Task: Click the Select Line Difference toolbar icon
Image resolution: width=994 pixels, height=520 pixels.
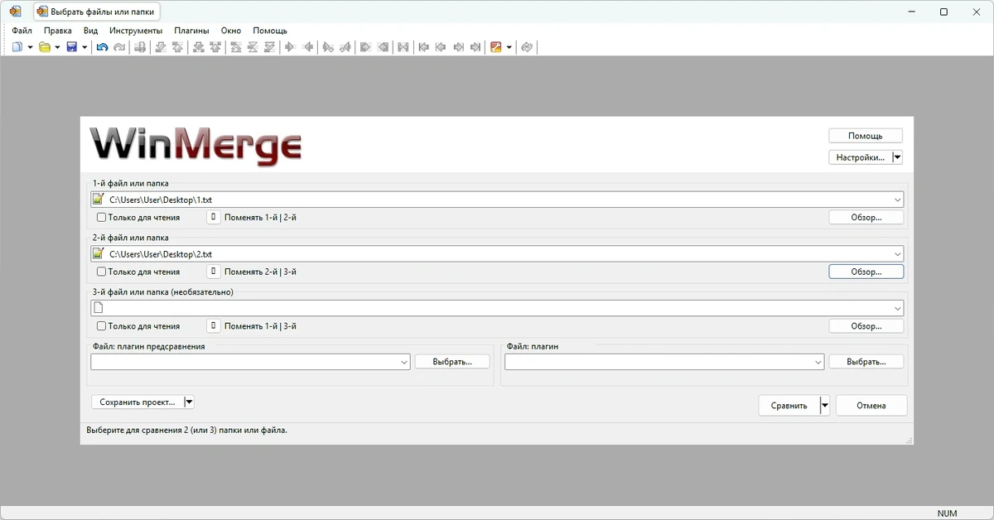Action: coord(141,47)
